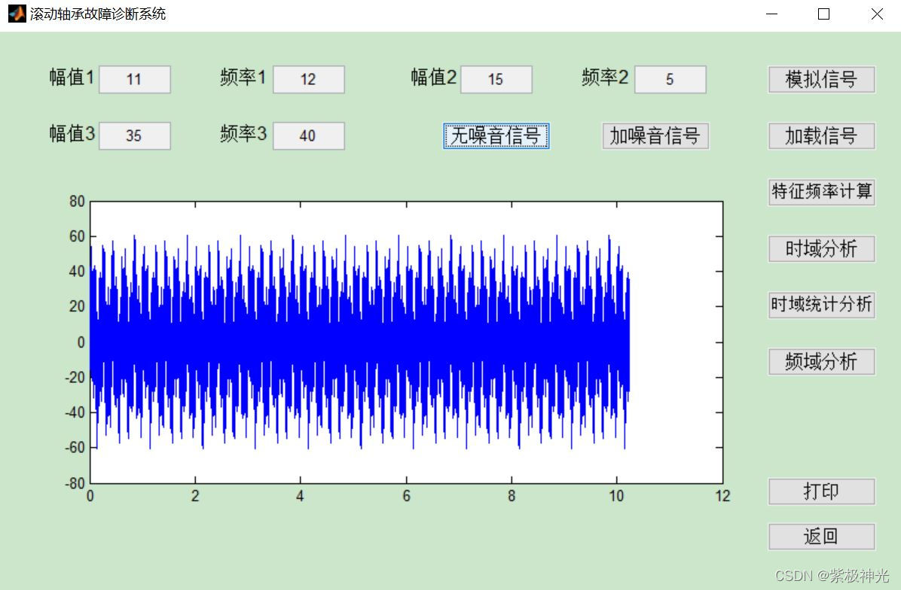
Task: Click the MATLAB icon in title bar
Action: (x=17, y=14)
